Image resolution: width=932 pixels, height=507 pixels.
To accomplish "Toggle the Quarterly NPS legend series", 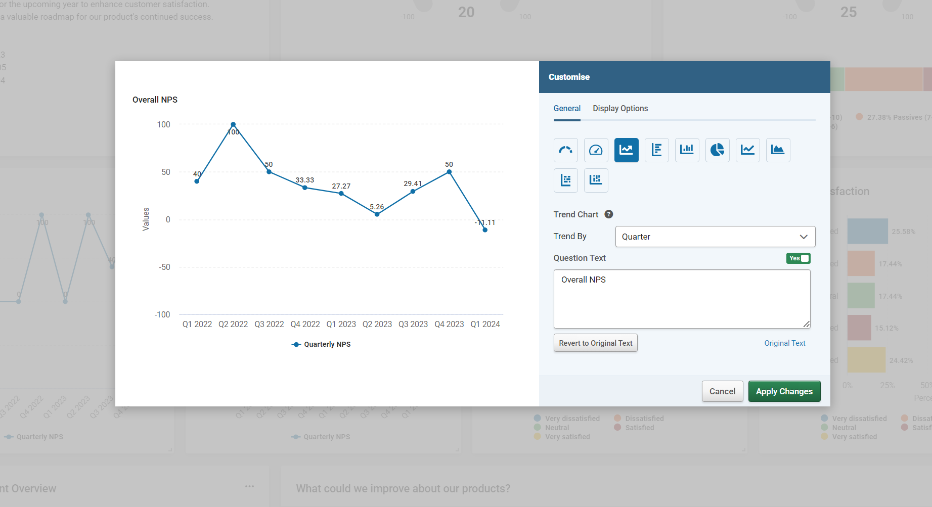I will pos(322,344).
